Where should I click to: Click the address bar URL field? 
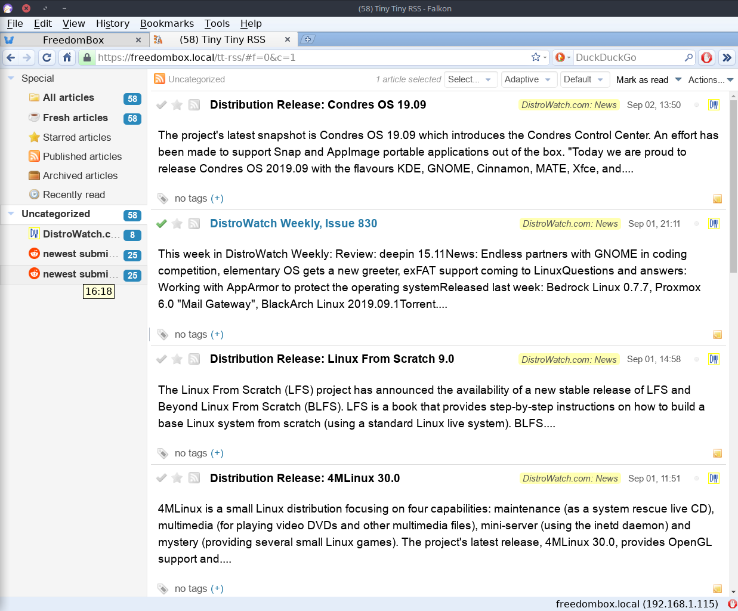coord(312,57)
